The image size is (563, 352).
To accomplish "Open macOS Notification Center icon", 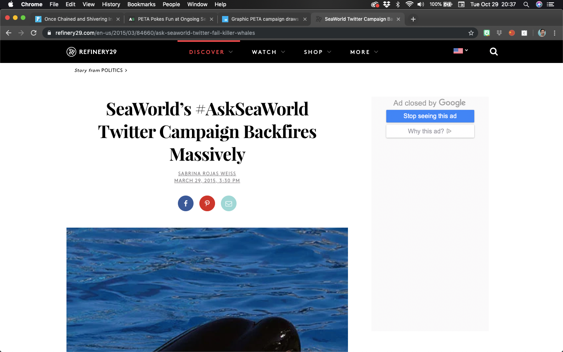I will [550, 4].
